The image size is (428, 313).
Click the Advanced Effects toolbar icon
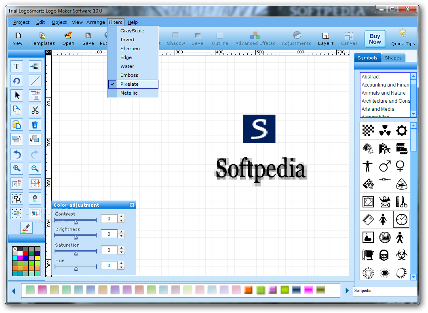click(x=255, y=38)
